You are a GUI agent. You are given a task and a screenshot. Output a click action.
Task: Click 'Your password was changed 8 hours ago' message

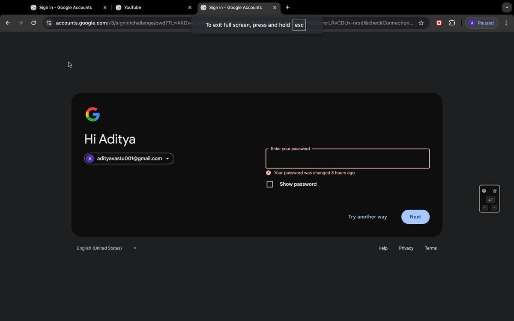[x=314, y=173]
